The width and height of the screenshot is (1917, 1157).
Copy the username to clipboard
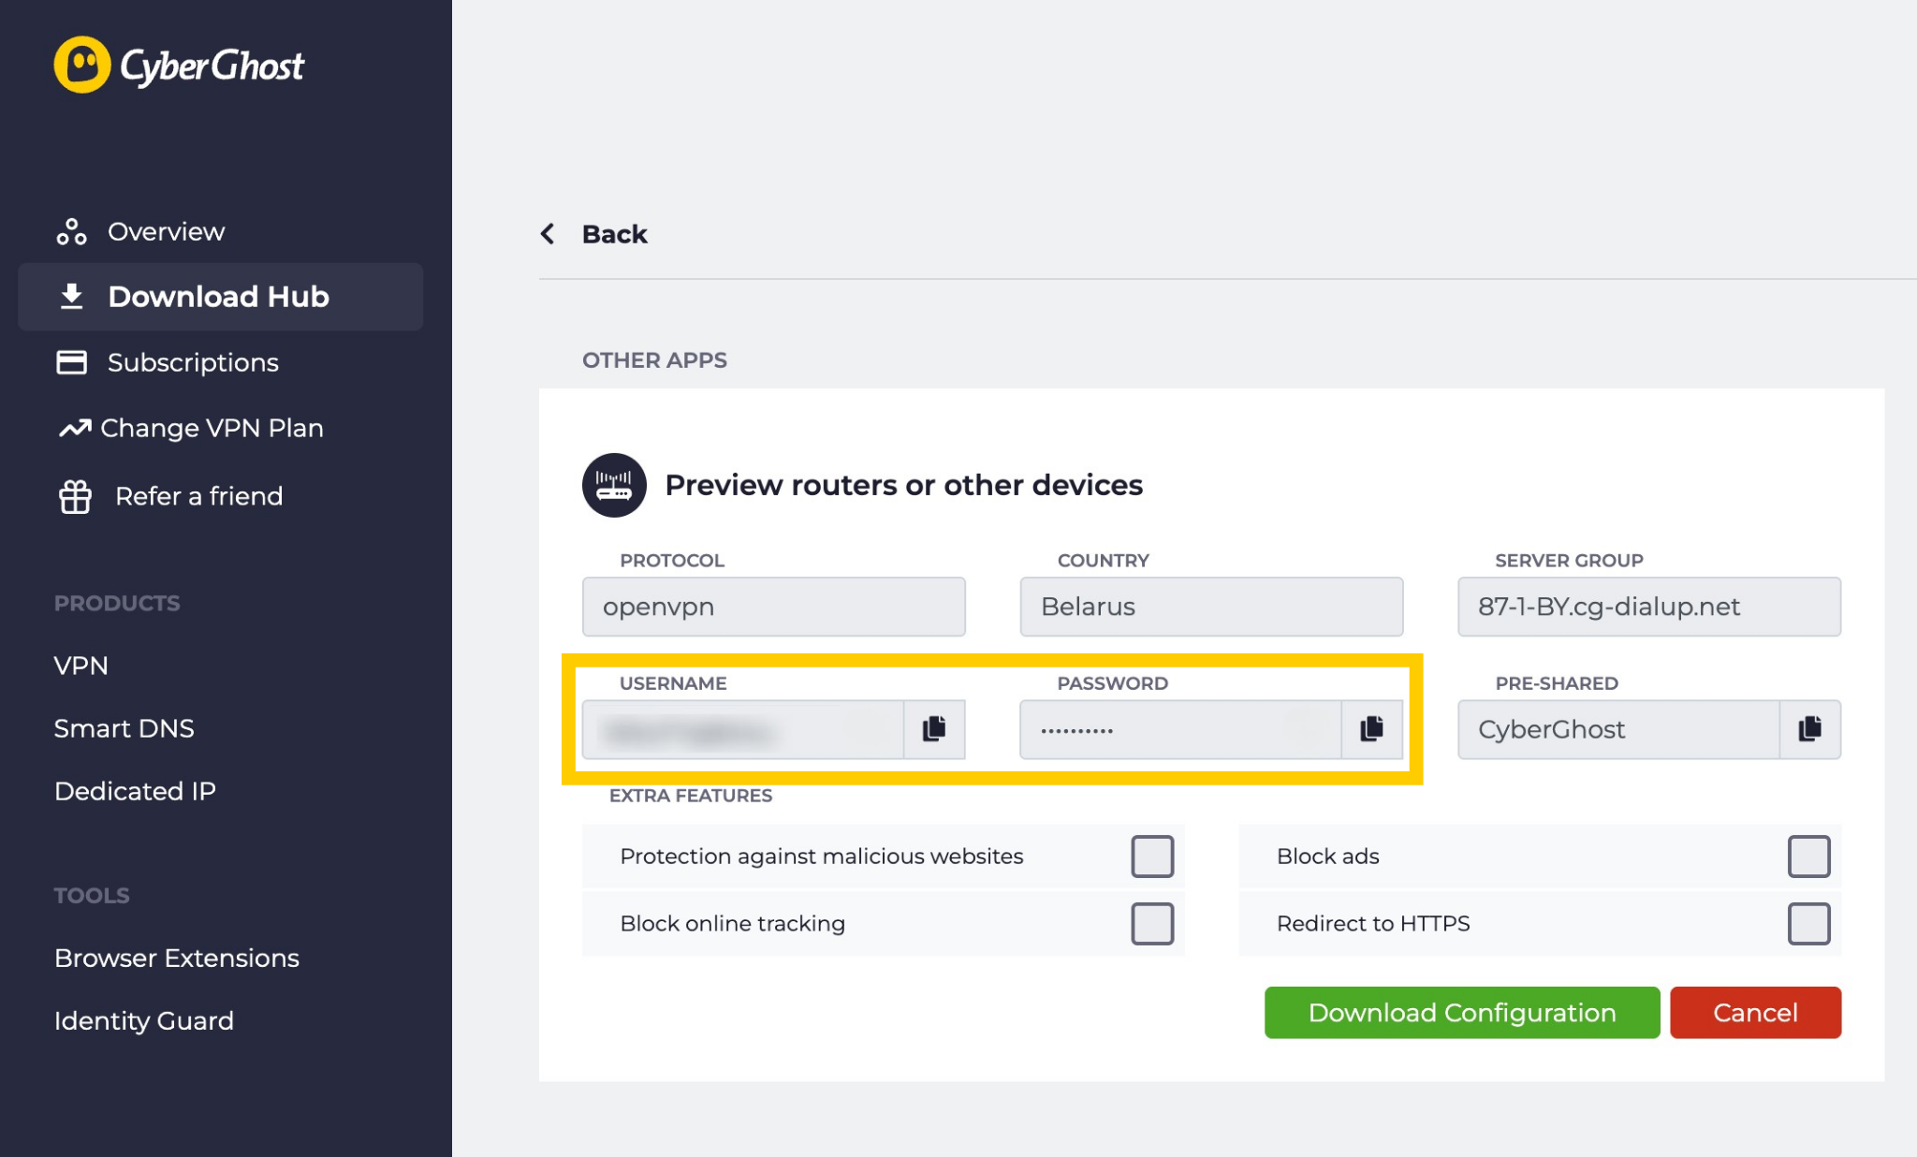coord(934,729)
